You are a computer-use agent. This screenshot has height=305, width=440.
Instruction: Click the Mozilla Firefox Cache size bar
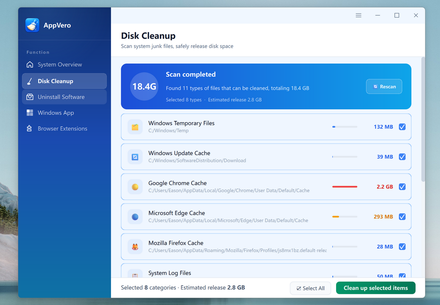345,247
